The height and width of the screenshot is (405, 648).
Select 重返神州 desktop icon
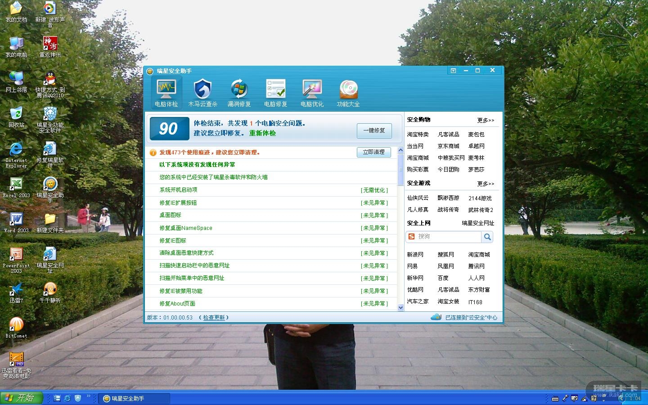pyautogui.click(x=50, y=47)
